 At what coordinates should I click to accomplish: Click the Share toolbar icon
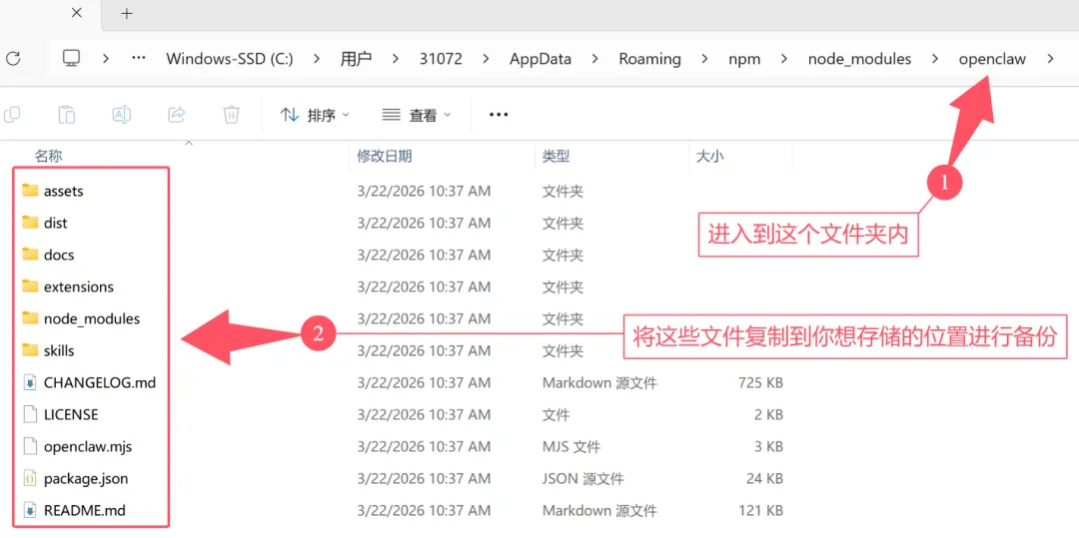pyautogui.click(x=177, y=114)
